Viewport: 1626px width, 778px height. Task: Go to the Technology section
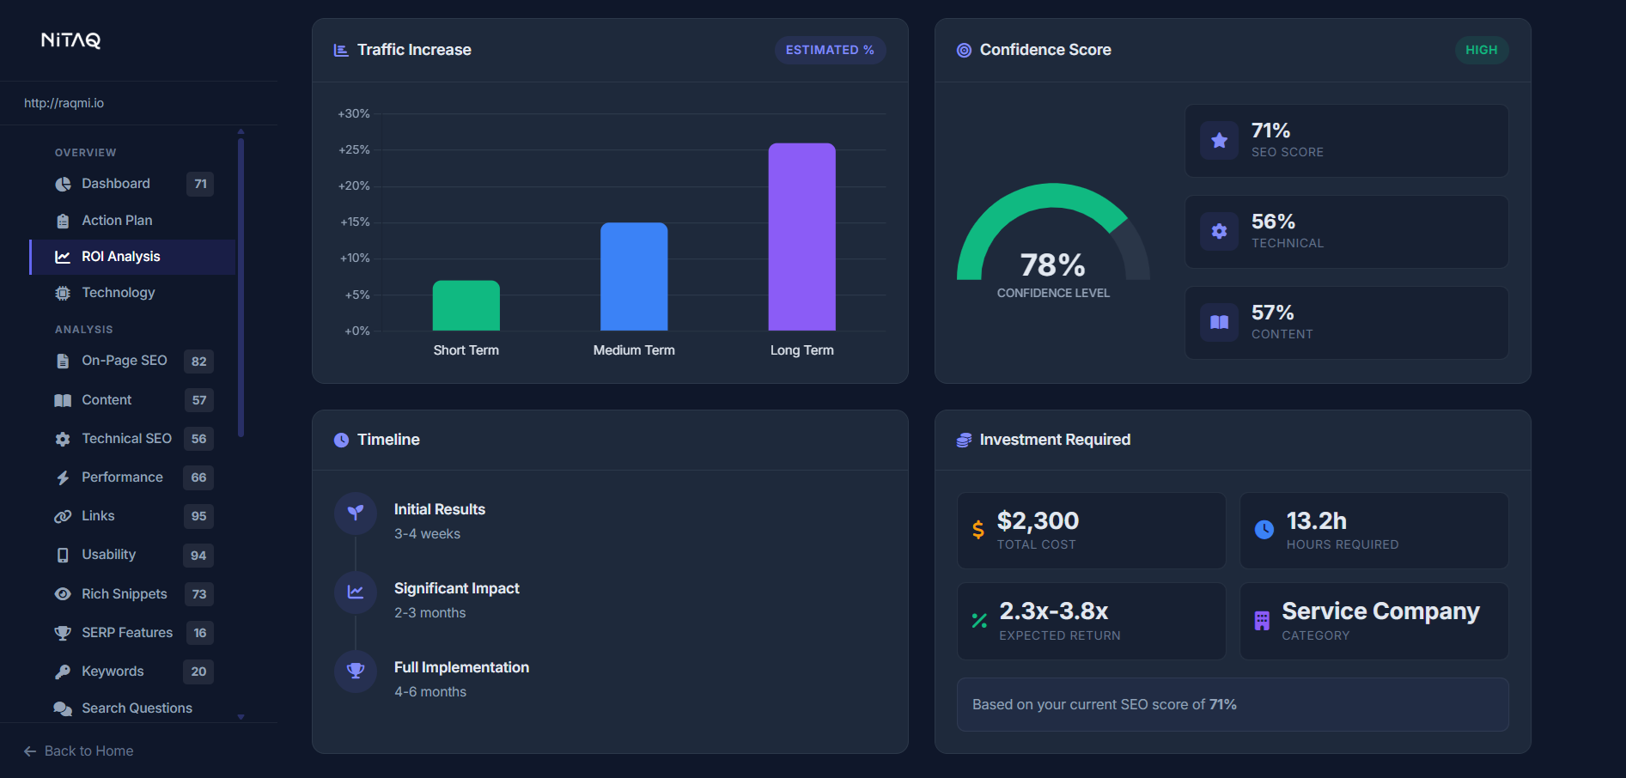(133, 293)
